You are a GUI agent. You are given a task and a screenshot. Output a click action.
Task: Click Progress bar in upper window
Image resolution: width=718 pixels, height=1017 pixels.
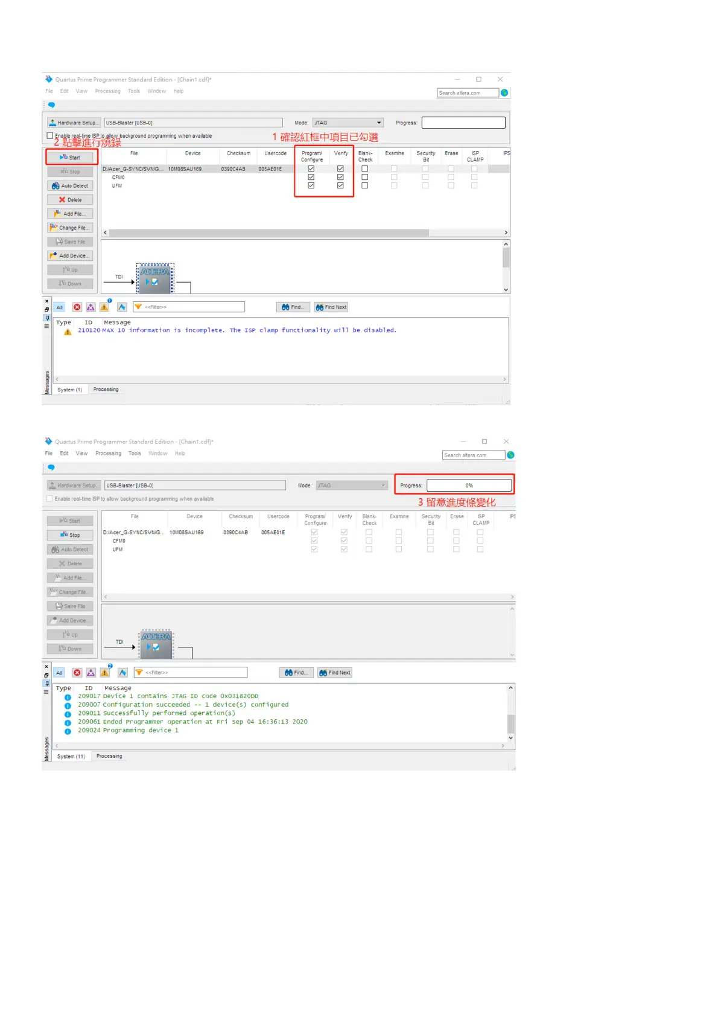point(463,123)
